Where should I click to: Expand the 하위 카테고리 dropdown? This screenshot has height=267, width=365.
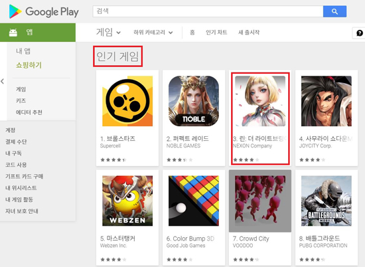click(x=153, y=33)
